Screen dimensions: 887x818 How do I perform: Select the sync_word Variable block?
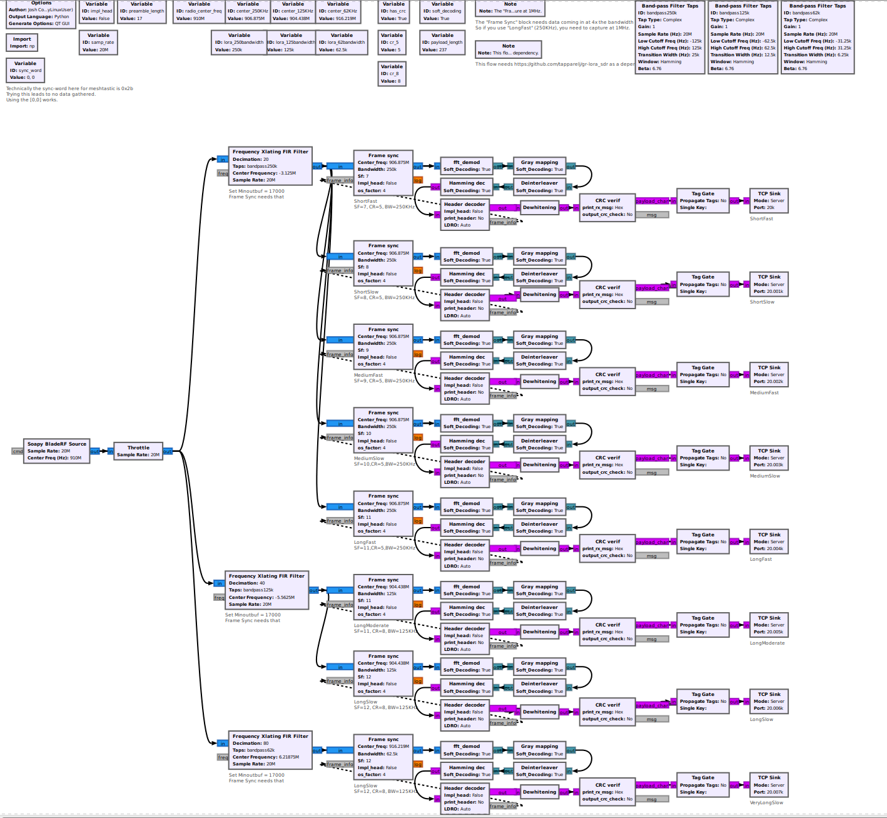pyautogui.click(x=26, y=70)
